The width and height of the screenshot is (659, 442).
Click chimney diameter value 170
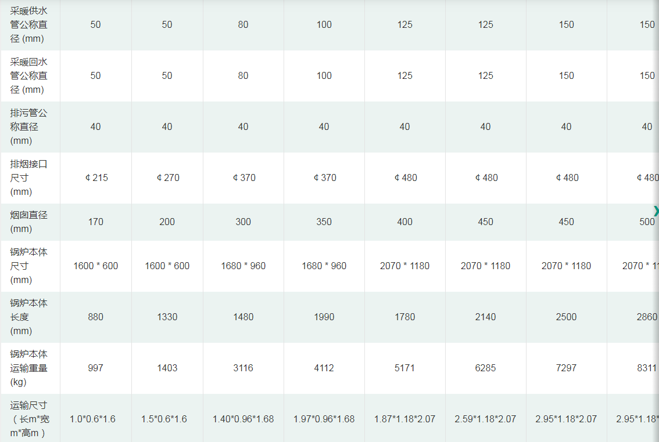pos(96,222)
